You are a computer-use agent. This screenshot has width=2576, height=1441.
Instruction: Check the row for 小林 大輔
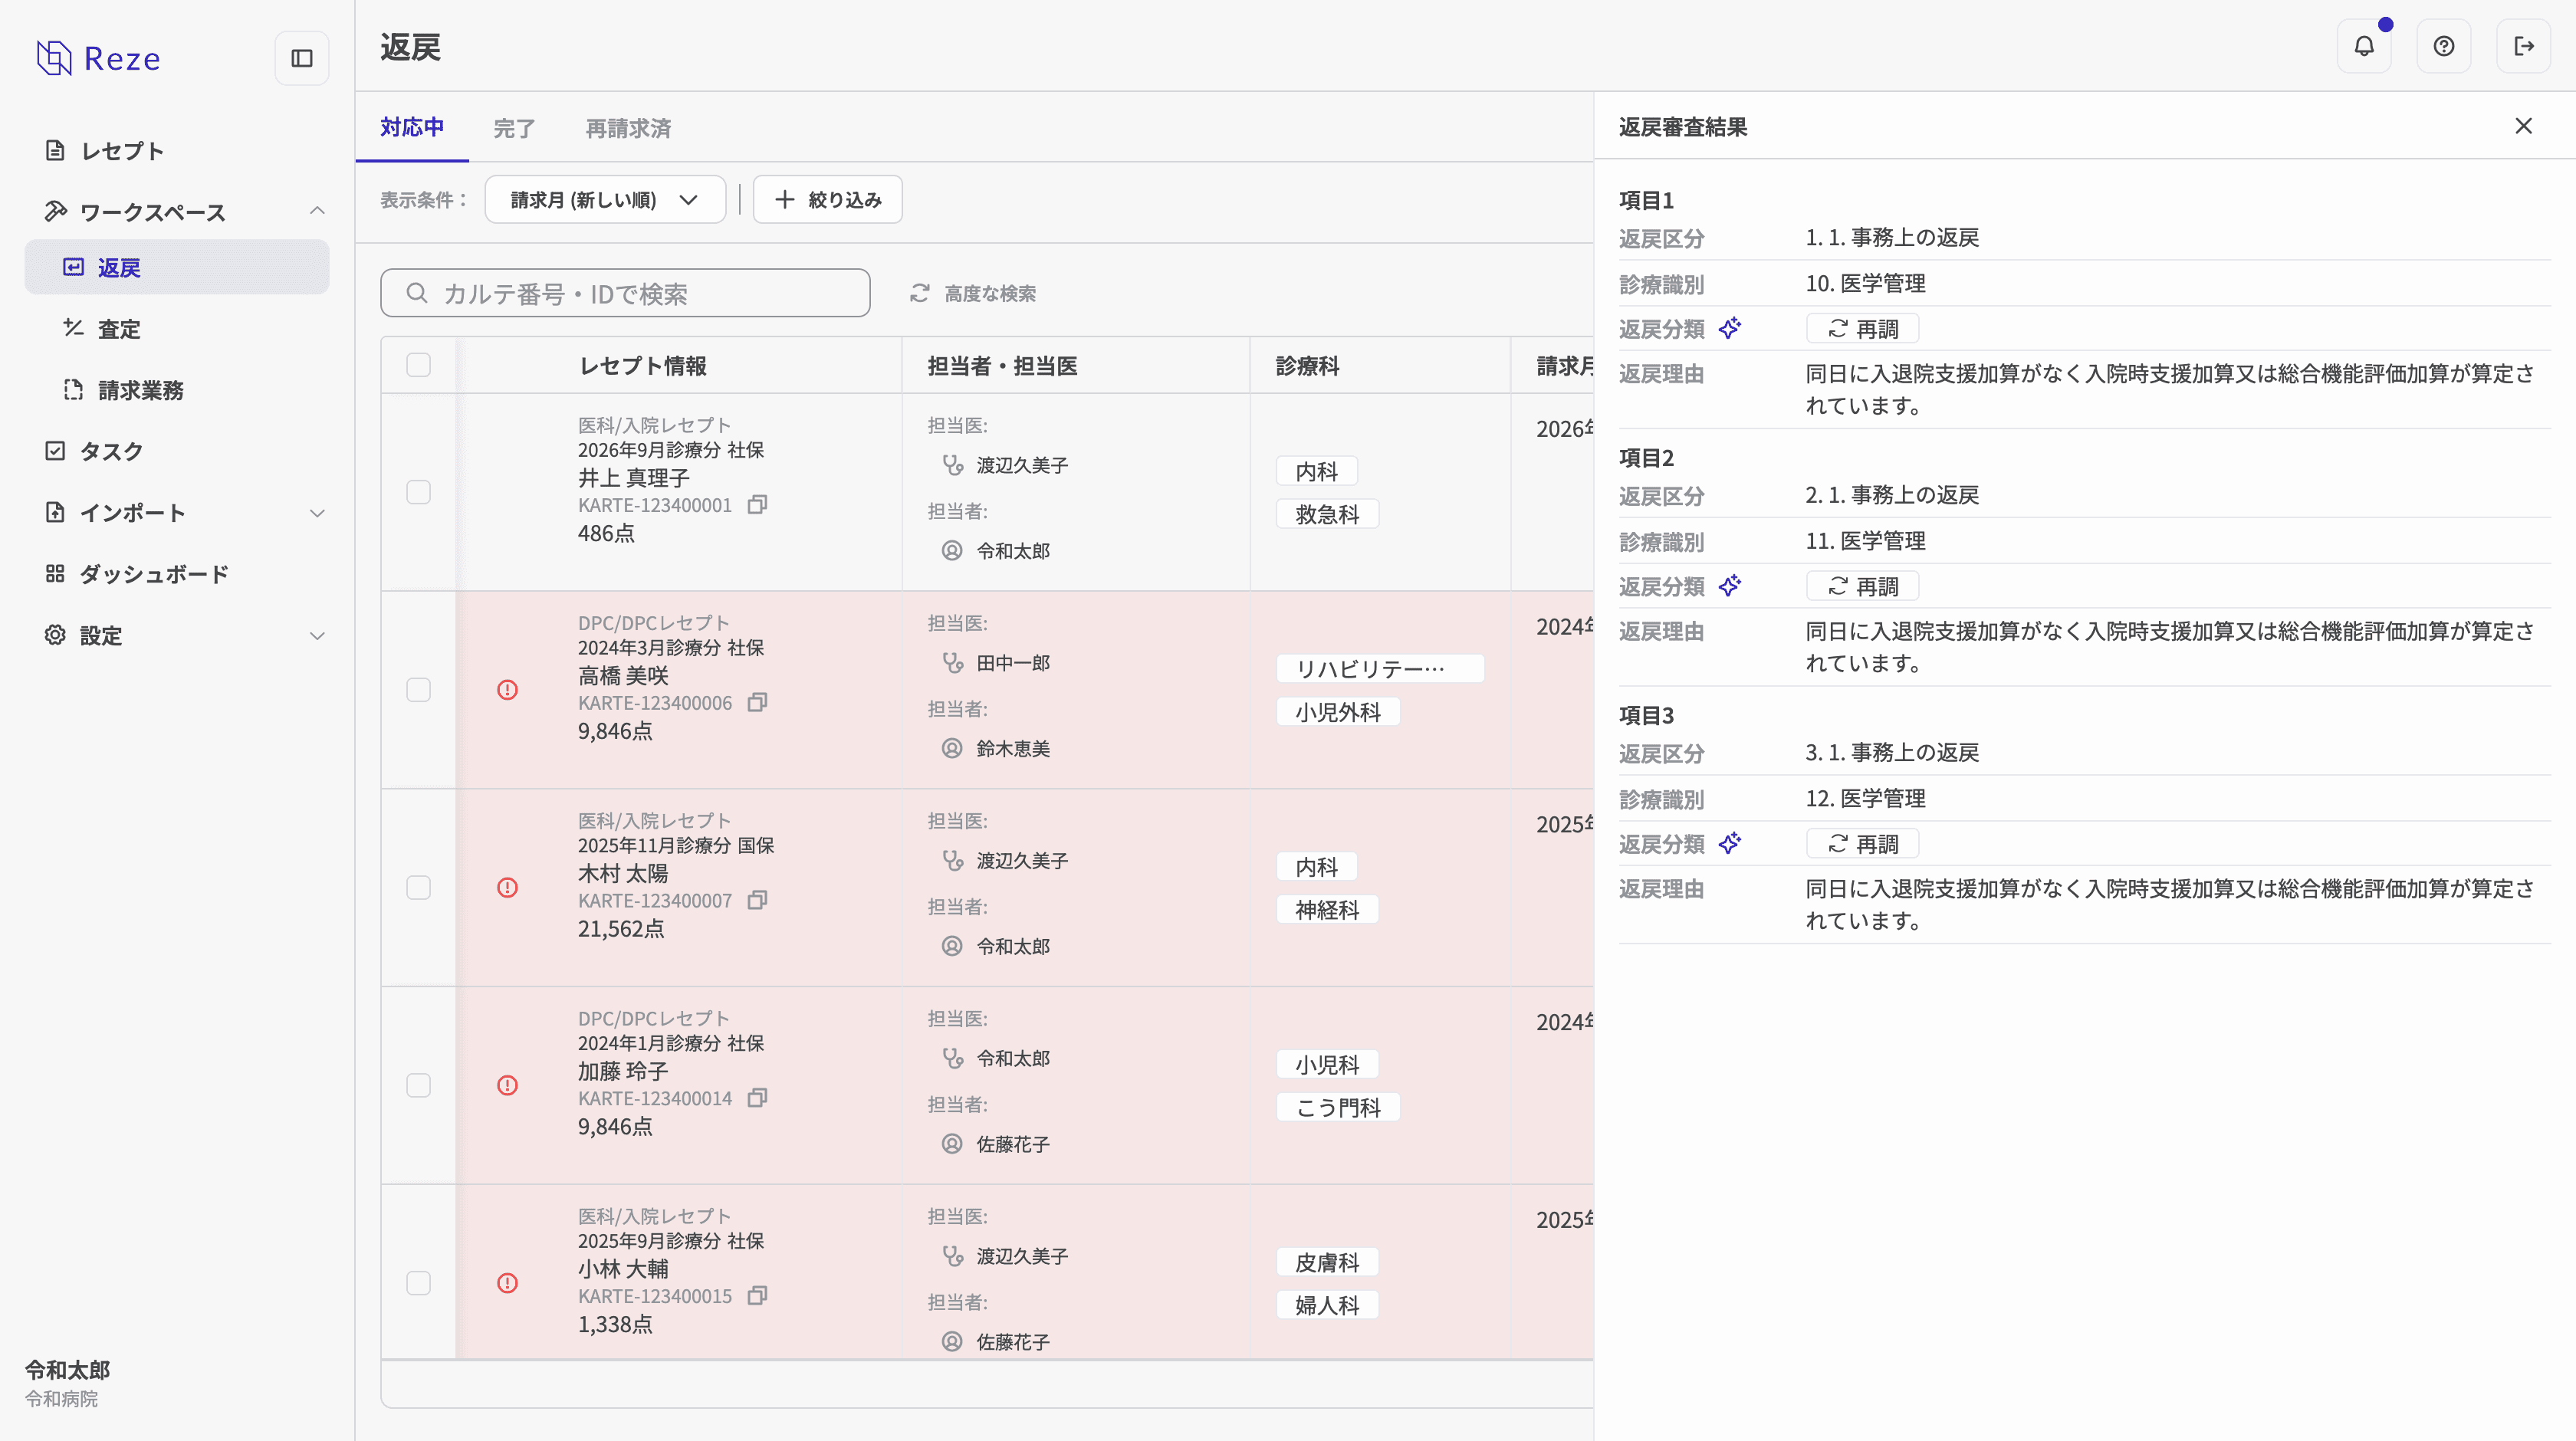pos(419,1283)
